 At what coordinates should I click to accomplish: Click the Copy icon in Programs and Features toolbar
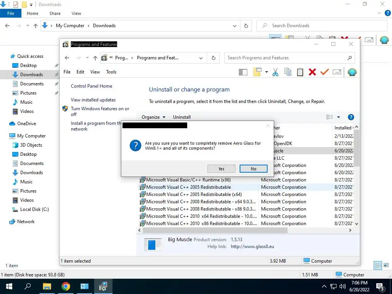pyautogui.click(x=288, y=72)
